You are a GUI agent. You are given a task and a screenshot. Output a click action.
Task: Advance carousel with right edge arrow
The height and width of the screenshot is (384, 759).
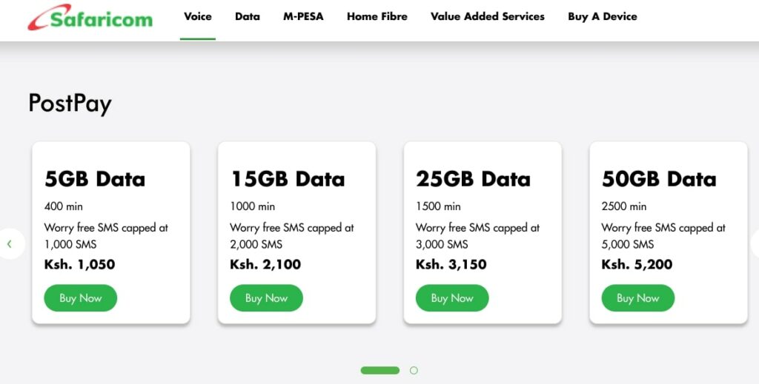coord(755,244)
